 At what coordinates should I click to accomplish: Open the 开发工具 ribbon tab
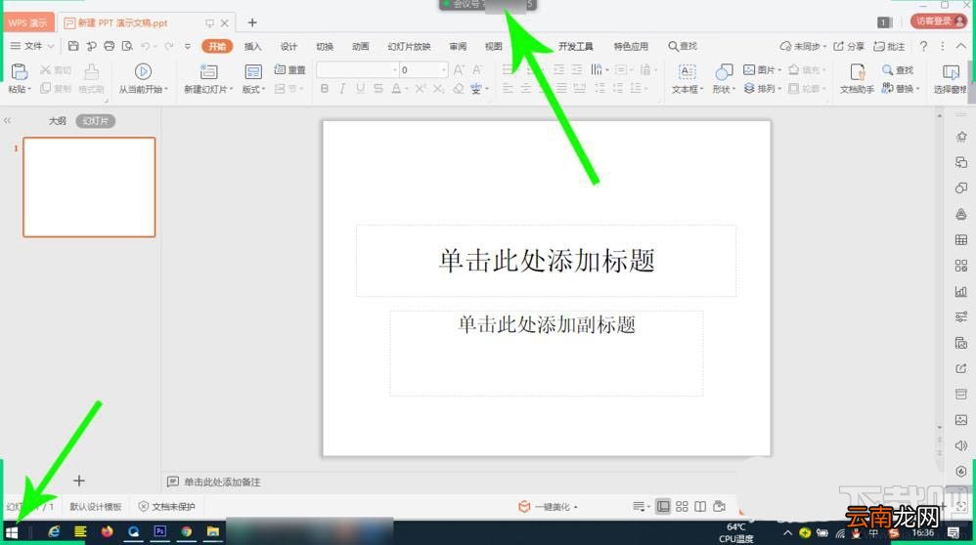pyautogui.click(x=576, y=46)
